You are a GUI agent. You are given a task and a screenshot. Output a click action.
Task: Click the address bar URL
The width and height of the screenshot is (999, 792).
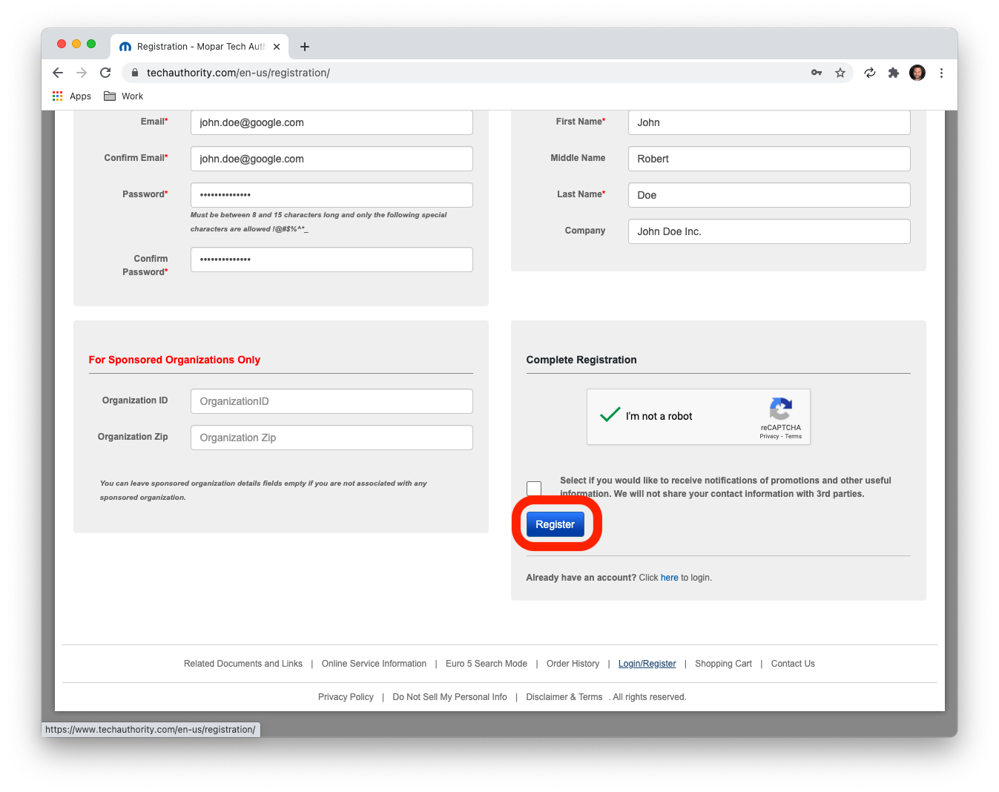[x=238, y=73]
